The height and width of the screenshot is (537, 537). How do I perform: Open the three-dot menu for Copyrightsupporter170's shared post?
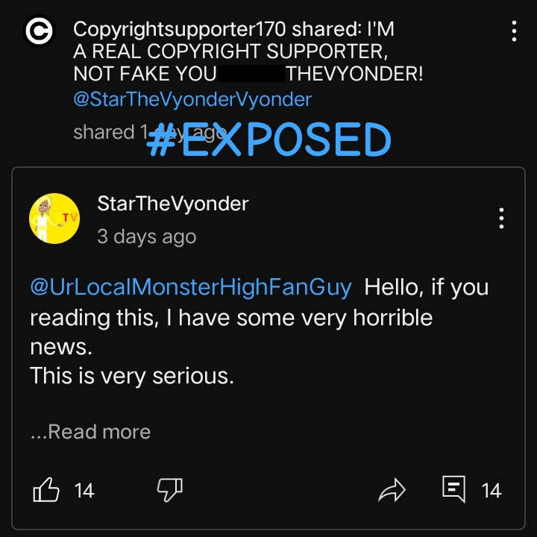coord(514,31)
